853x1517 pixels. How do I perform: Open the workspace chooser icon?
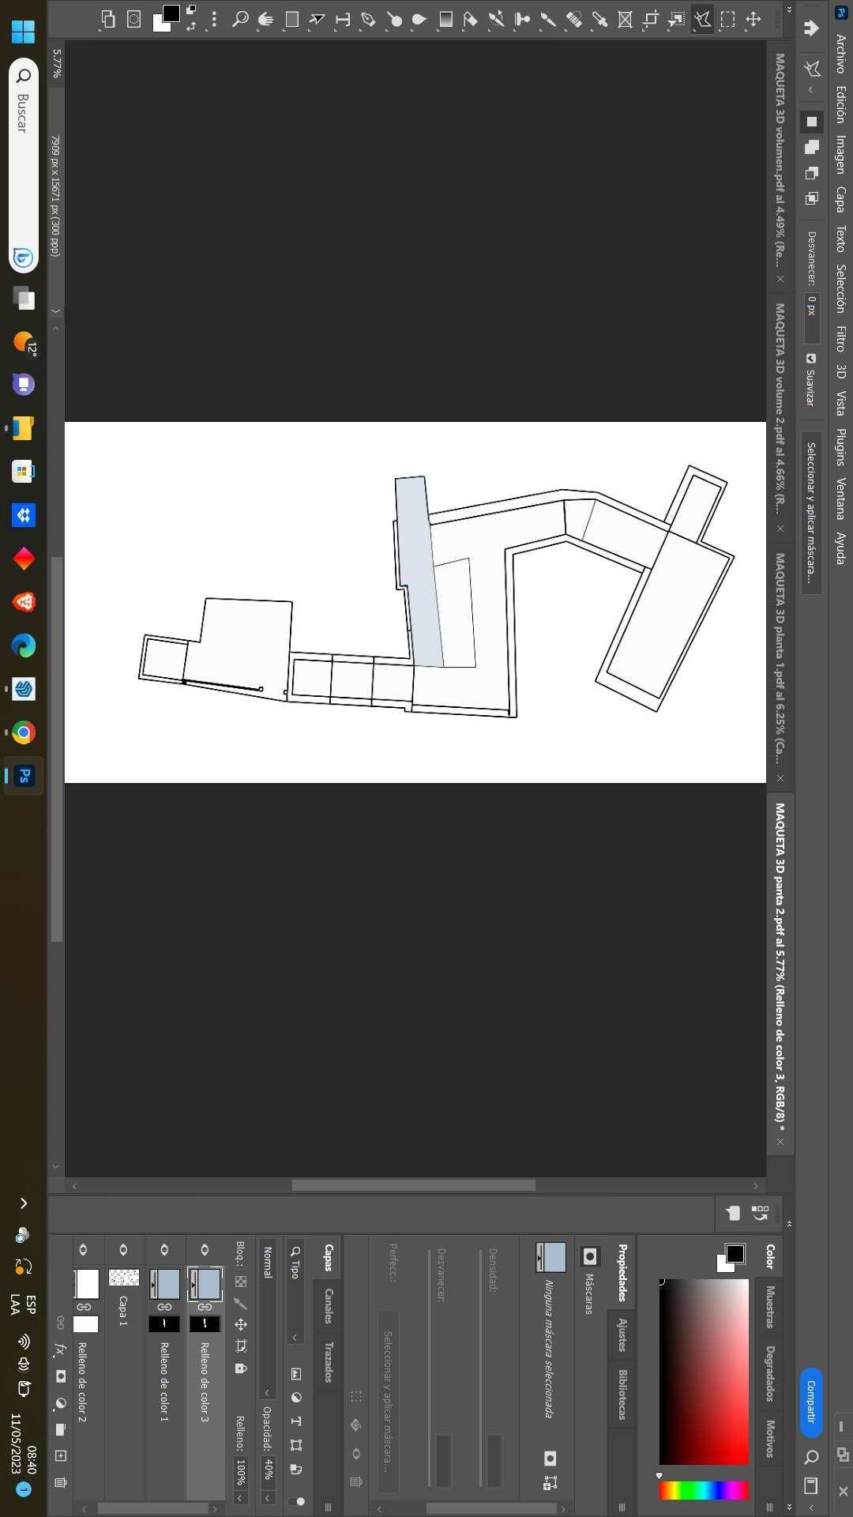[811, 1486]
